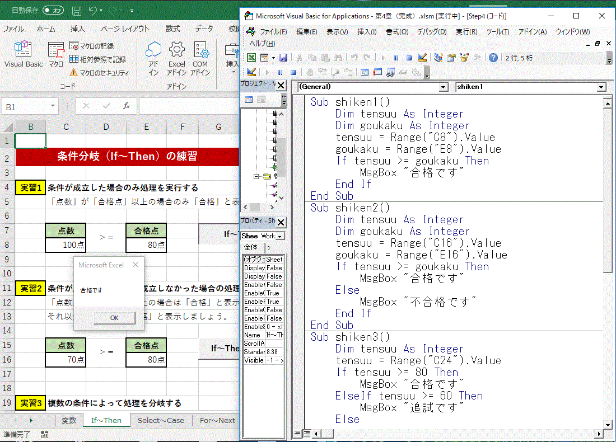Open the (General) object dropdown
The height and width of the screenshot is (442, 616).
pos(444,87)
